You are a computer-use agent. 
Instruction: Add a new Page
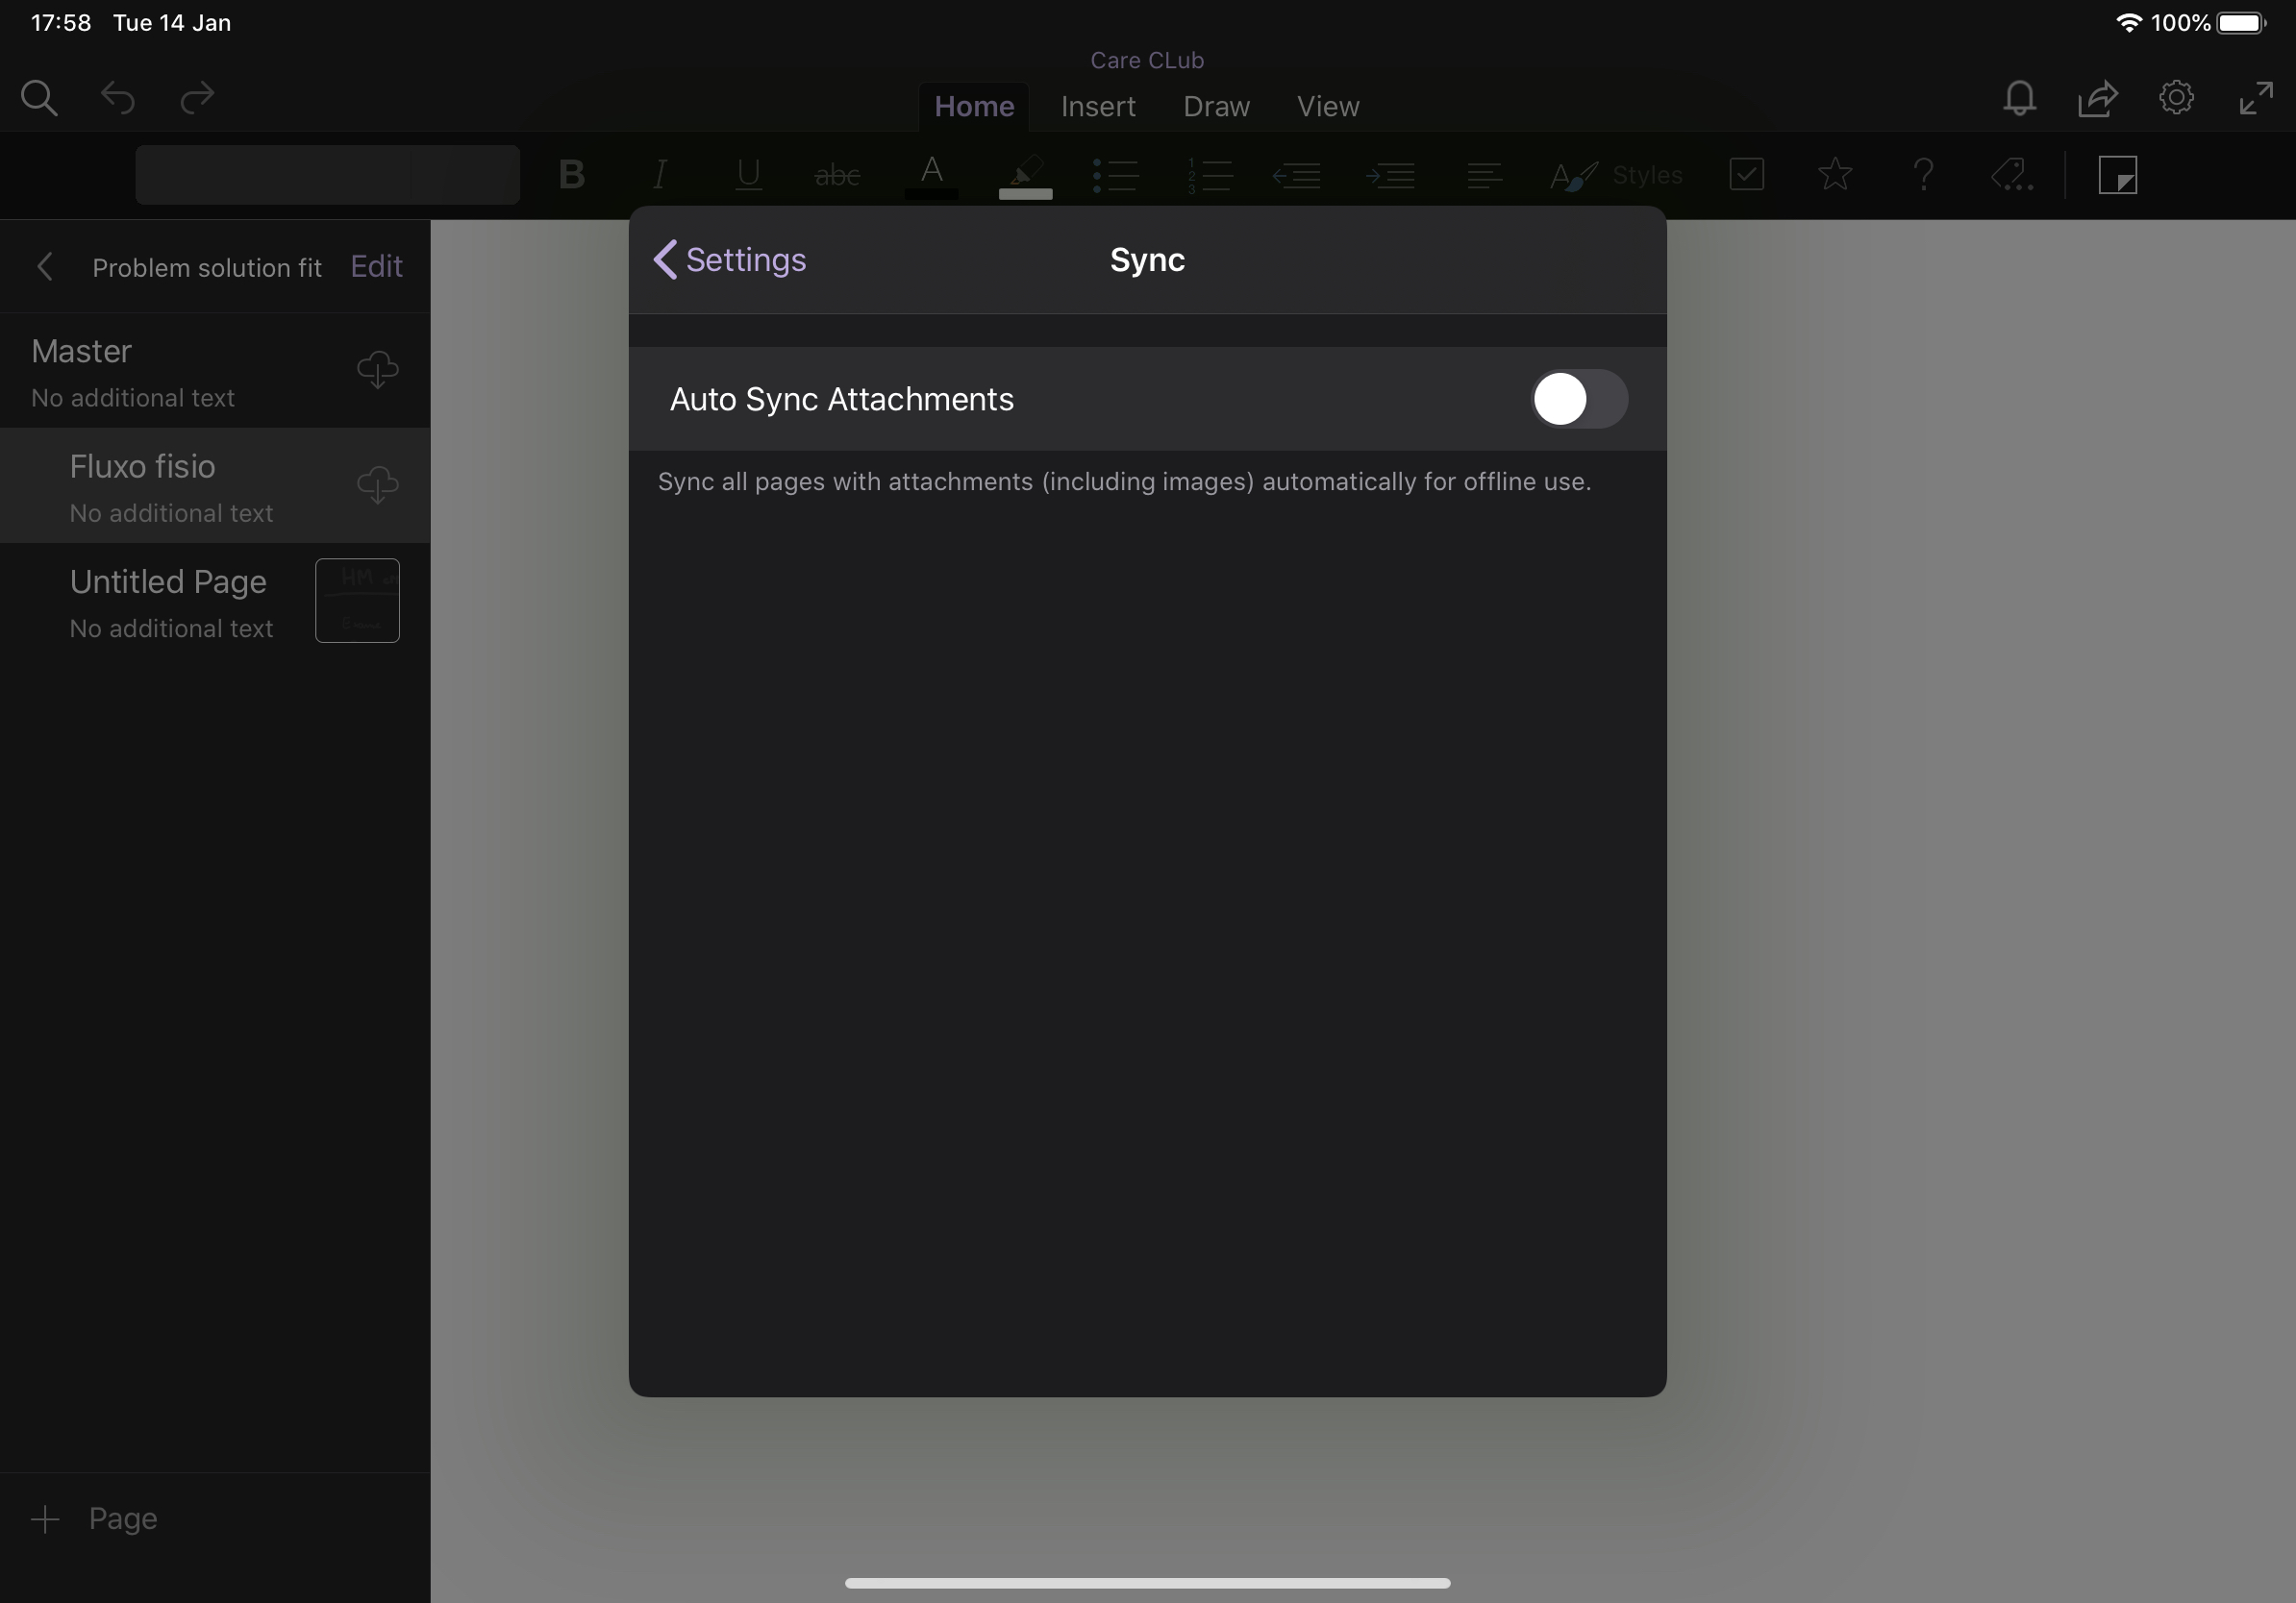coord(95,1519)
